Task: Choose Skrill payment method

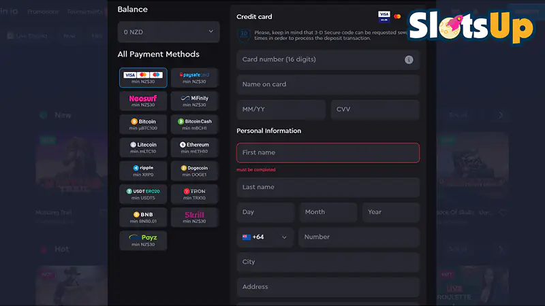Action: (195, 217)
